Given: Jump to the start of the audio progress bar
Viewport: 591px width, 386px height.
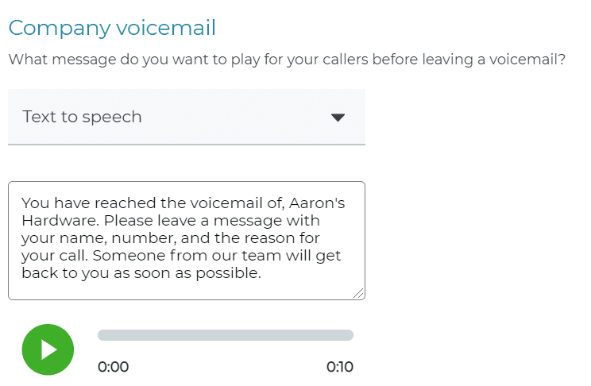Looking at the screenshot, I should (x=99, y=335).
